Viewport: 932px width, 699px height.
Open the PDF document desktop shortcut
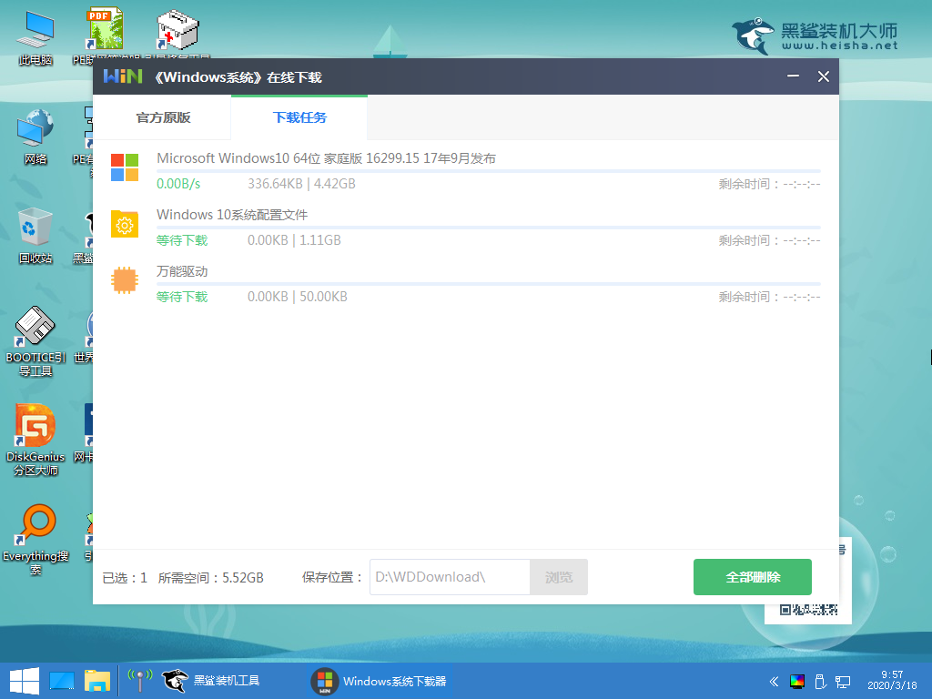coord(106,35)
